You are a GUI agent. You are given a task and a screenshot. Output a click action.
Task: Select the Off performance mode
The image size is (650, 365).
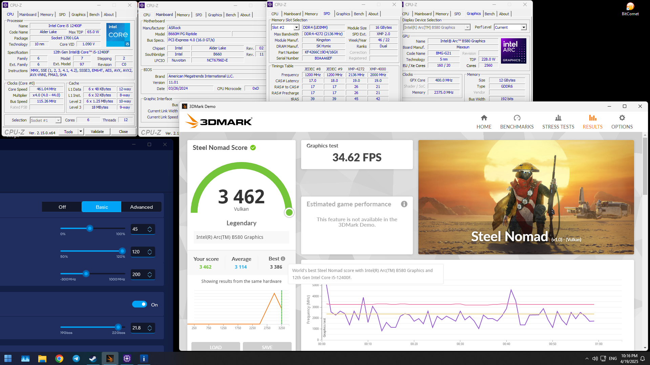(x=62, y=207)
